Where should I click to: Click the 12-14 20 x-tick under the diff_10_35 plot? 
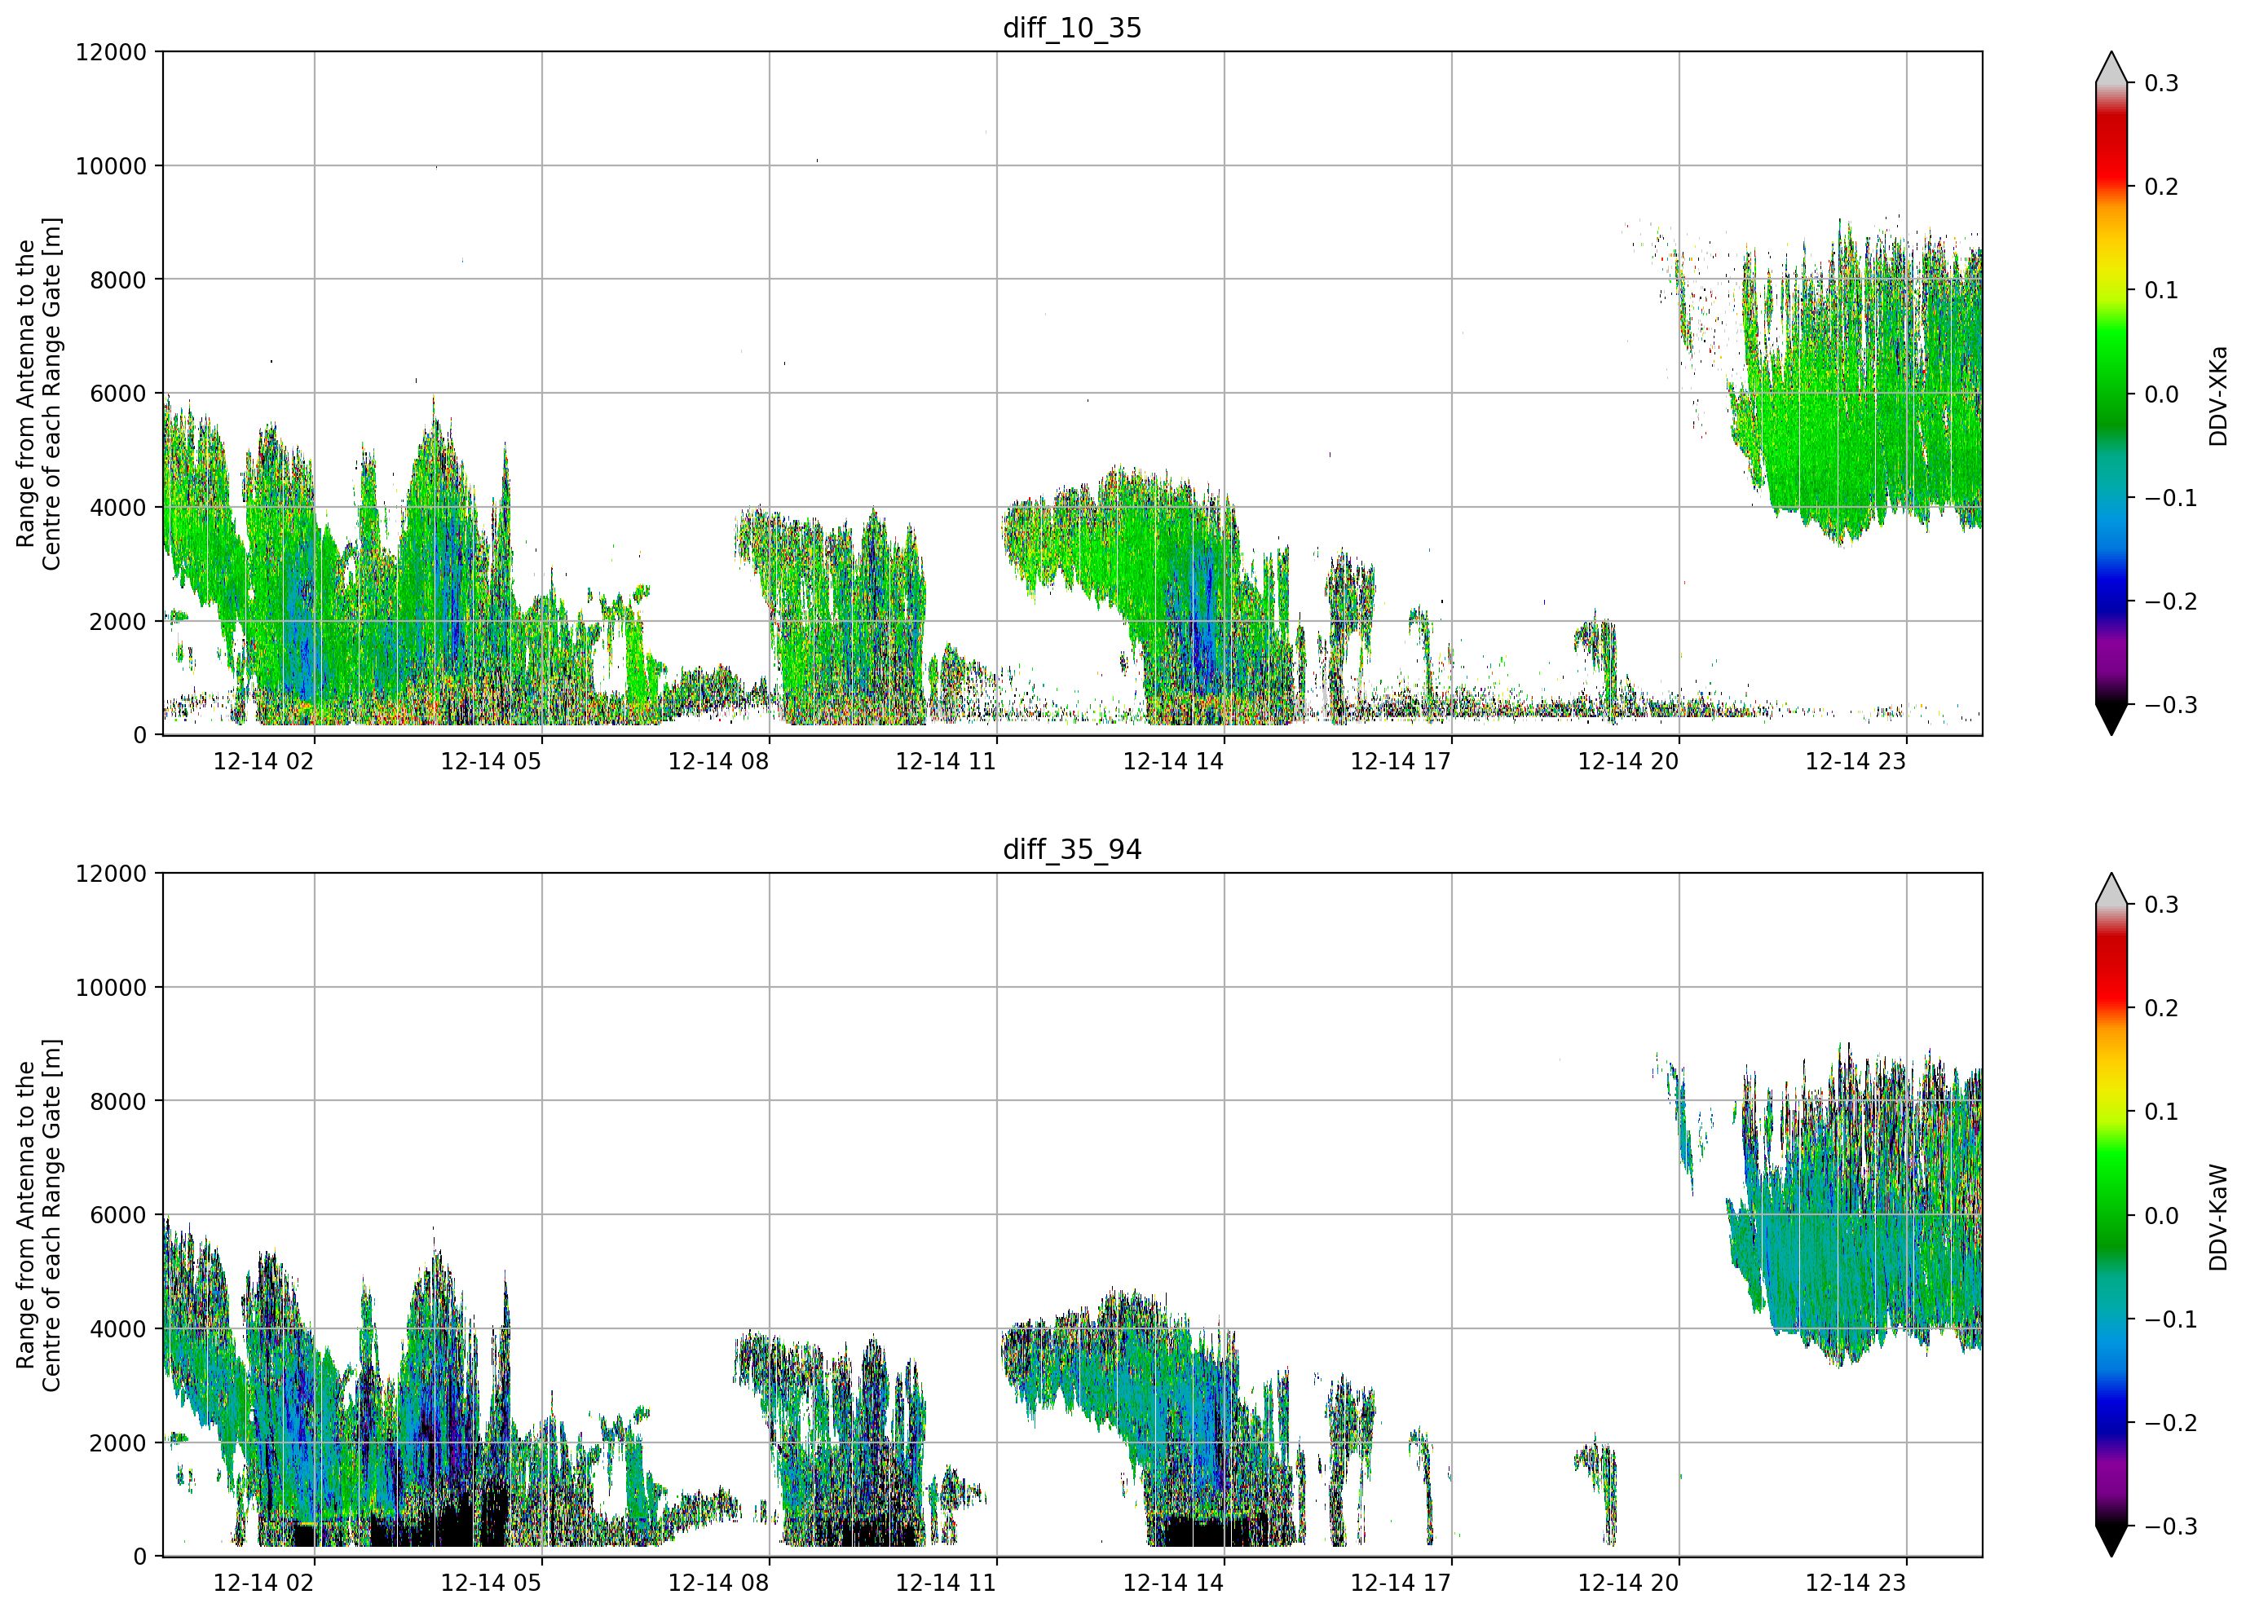coord(1628,761)
